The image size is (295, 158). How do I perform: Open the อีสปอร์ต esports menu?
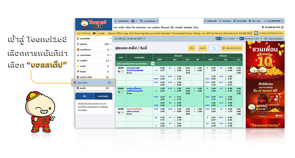(188, 27)
